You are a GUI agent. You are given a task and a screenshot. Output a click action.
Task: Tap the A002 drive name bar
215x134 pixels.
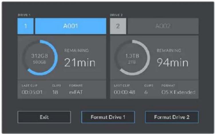click(163, 26)
